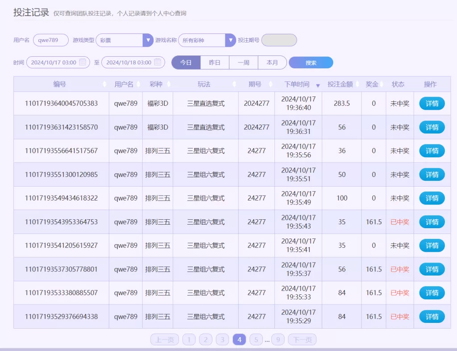The image size is (457, 351).
Task: Click 福彩3D cell at 19:36:31 row
Action: (158, 127)
